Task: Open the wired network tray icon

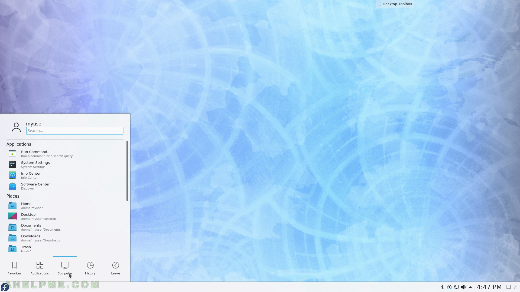Action: tap(456, 287)
